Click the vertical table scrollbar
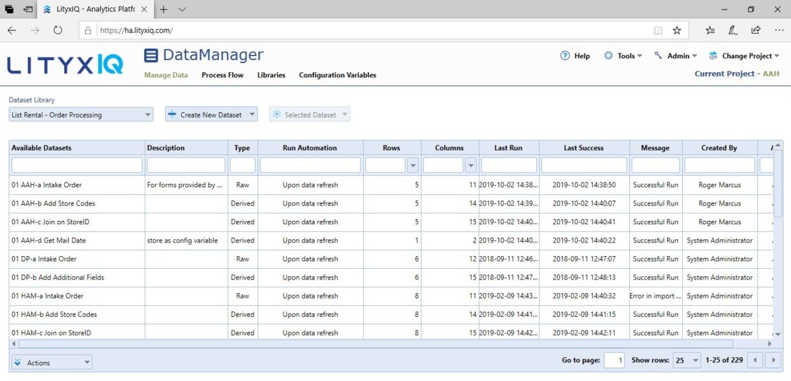 (778, 184)
